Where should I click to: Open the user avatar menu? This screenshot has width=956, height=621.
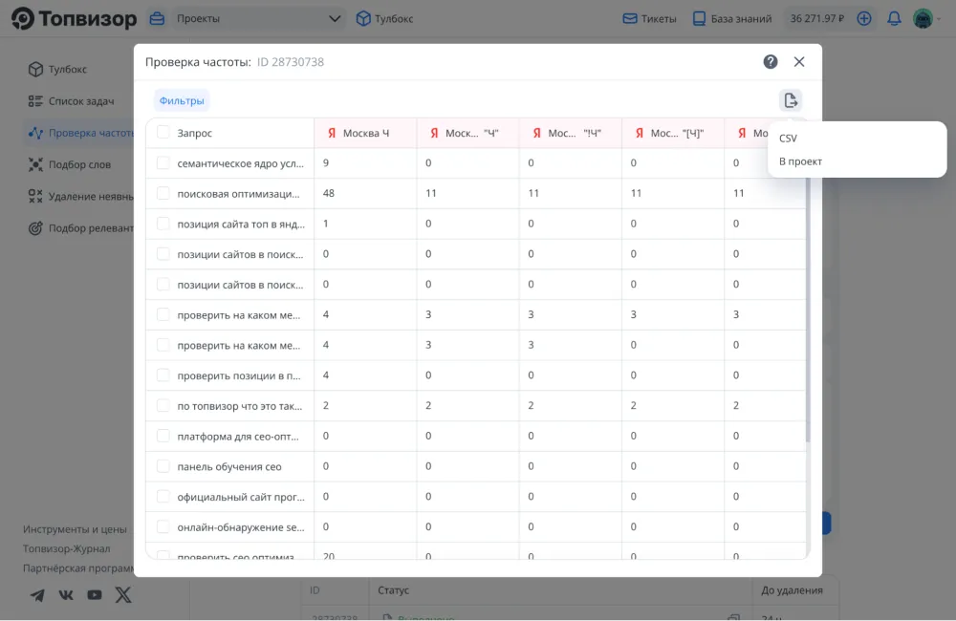point(923,18)
